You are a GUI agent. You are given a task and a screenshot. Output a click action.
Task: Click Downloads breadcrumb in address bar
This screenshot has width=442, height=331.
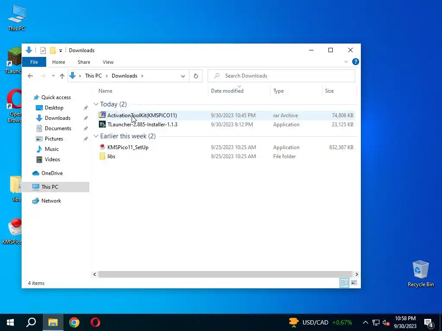[x=124, y=76]
